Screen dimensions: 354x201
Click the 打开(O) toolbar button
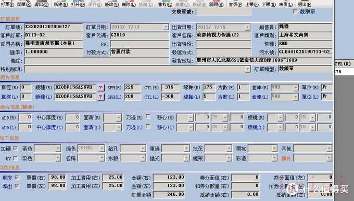(x=78, y=4)
